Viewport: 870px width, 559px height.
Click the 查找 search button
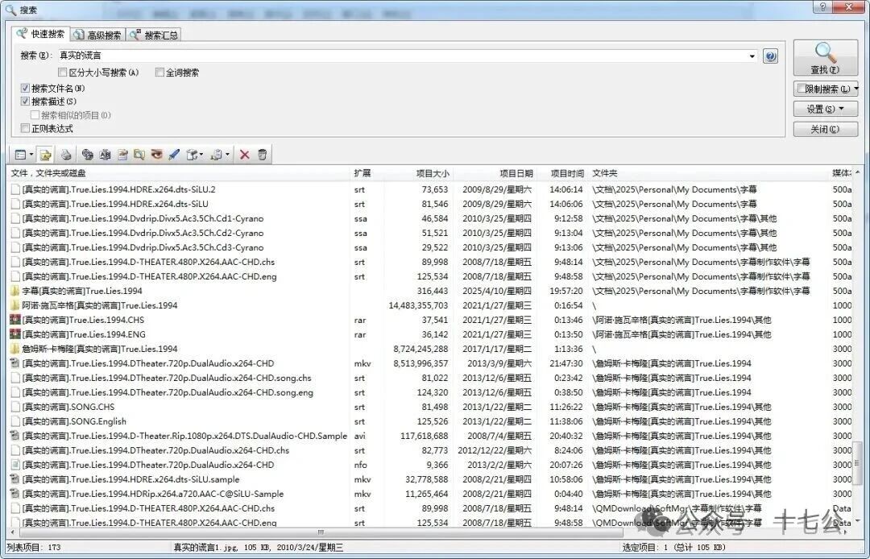[x=825, y=58]
